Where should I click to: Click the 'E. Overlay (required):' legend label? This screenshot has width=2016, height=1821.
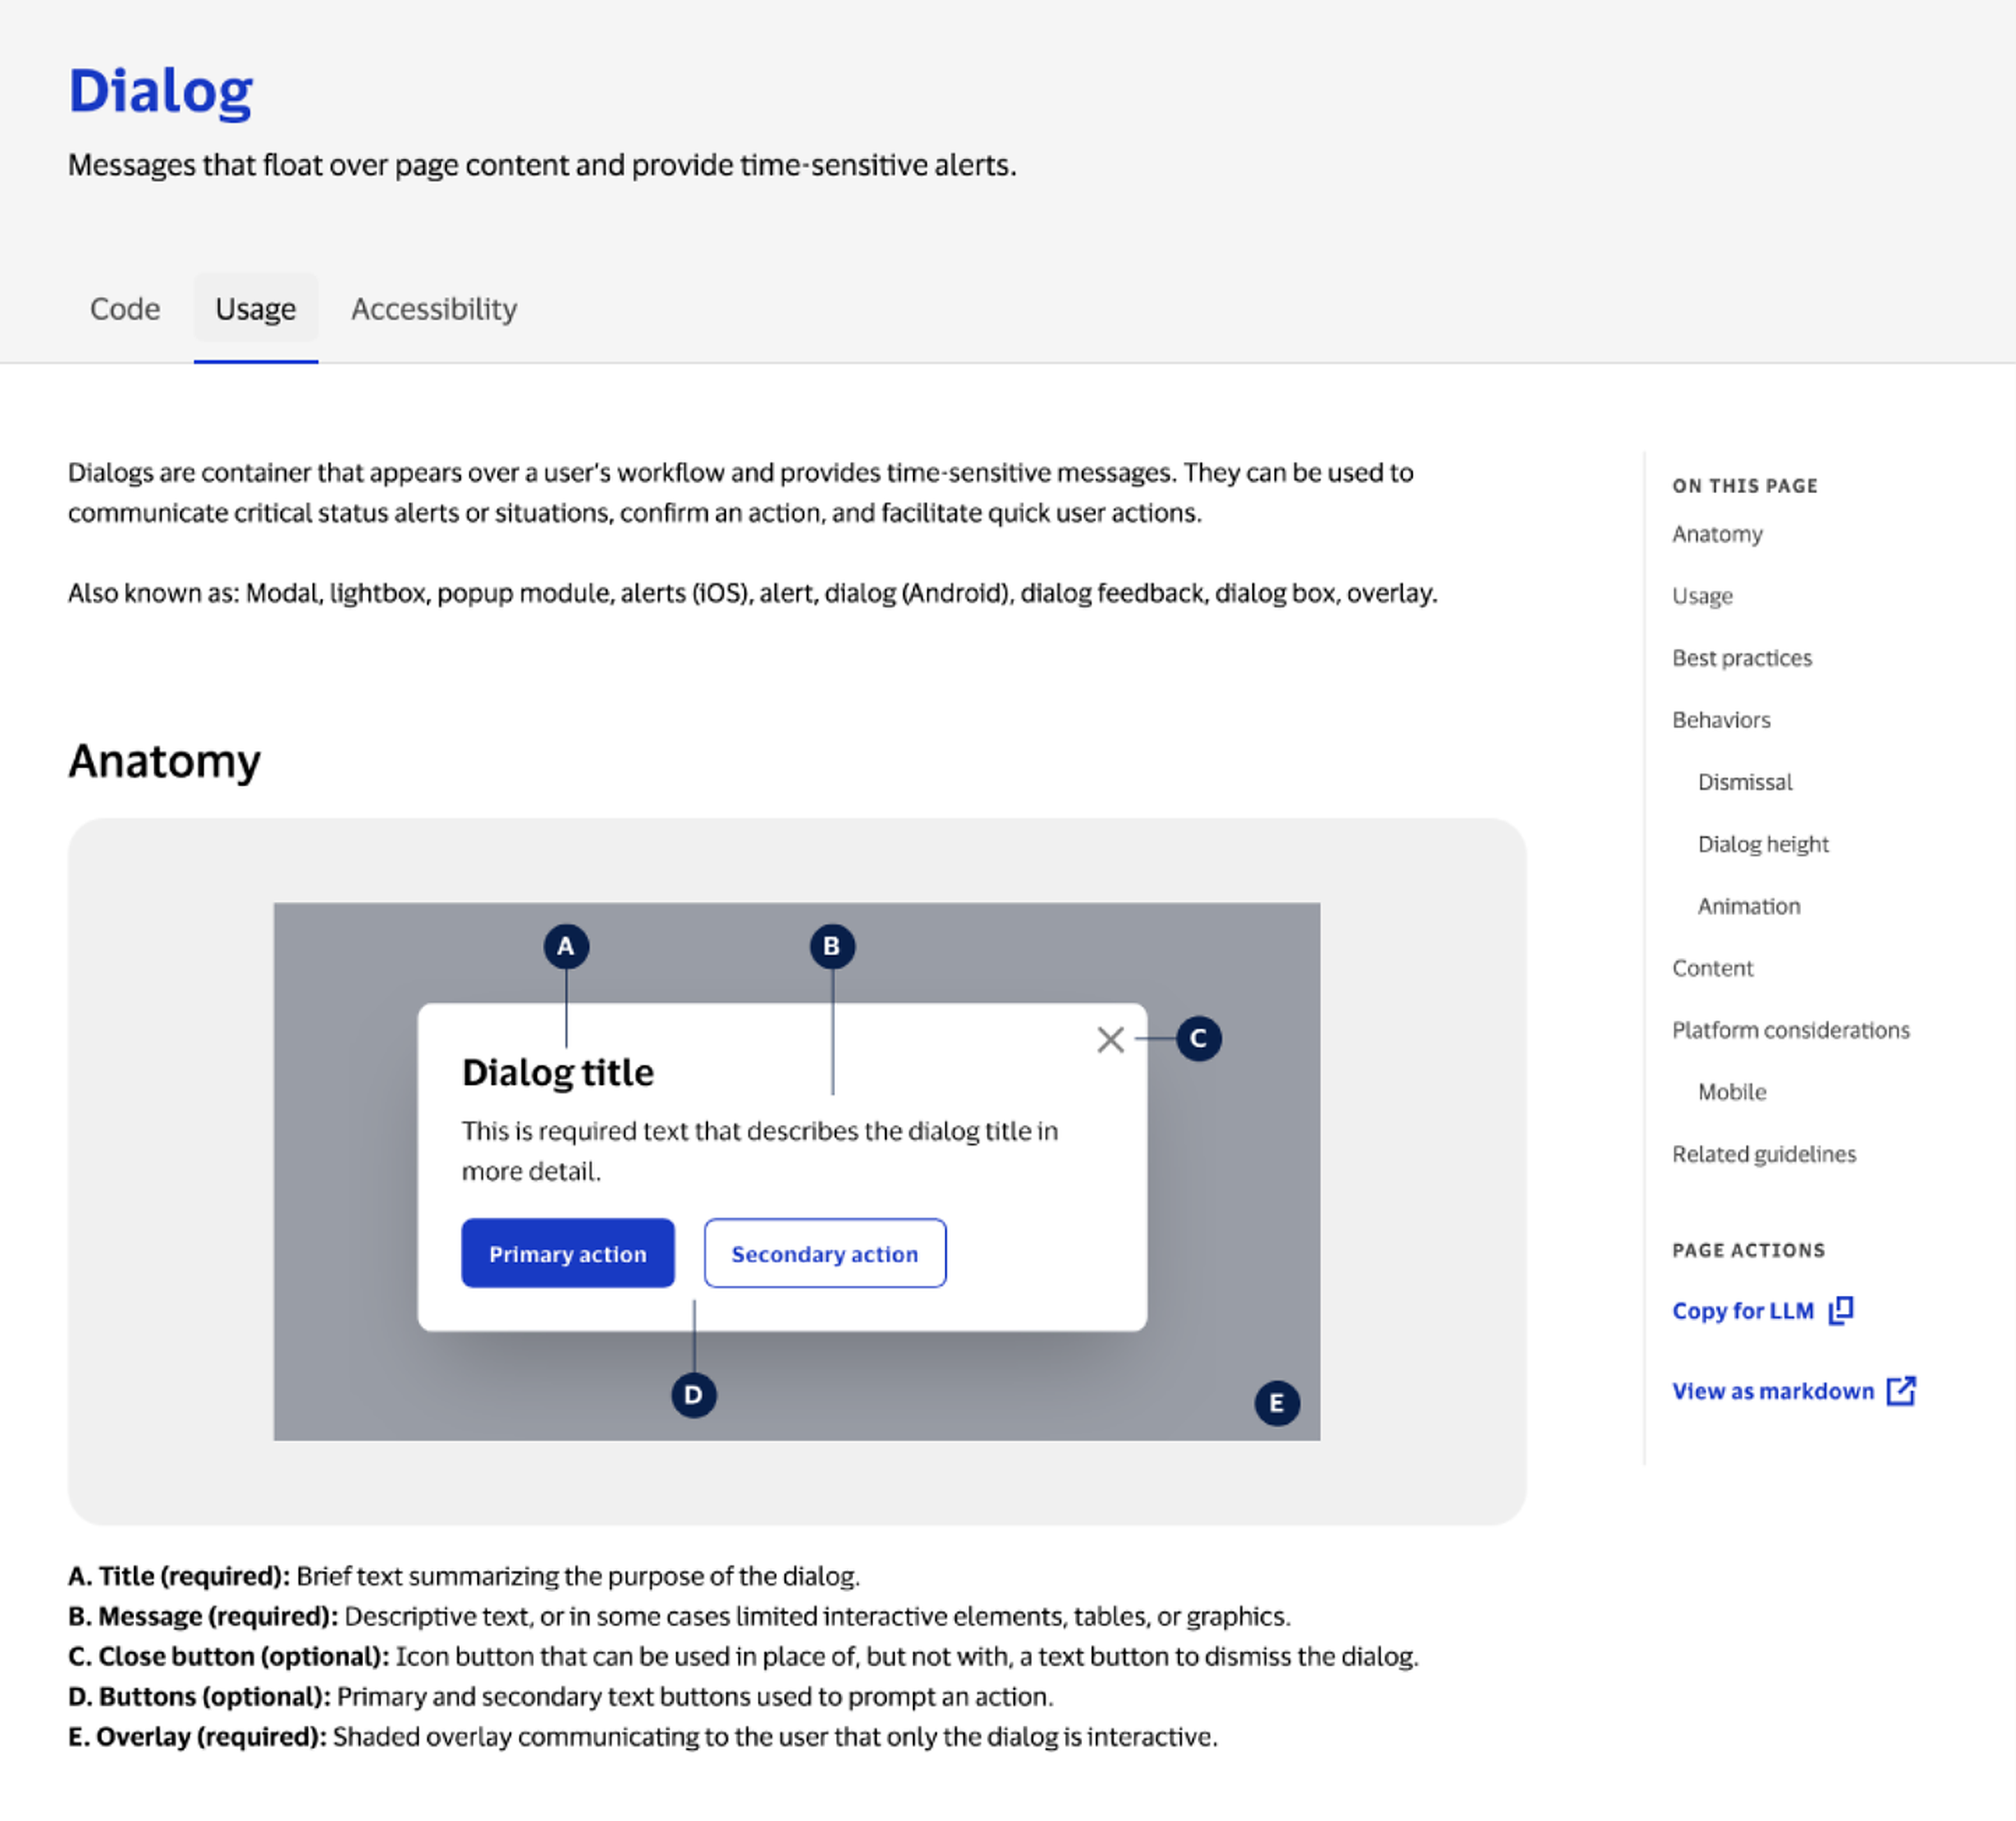click(x=197, y=1736)
